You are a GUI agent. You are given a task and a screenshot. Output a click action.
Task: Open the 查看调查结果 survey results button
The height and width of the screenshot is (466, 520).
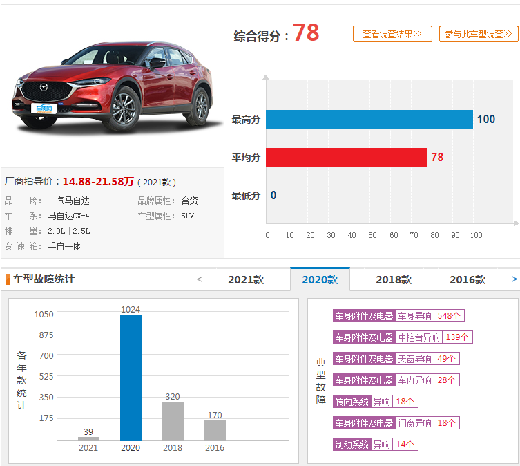click(392, 34)
